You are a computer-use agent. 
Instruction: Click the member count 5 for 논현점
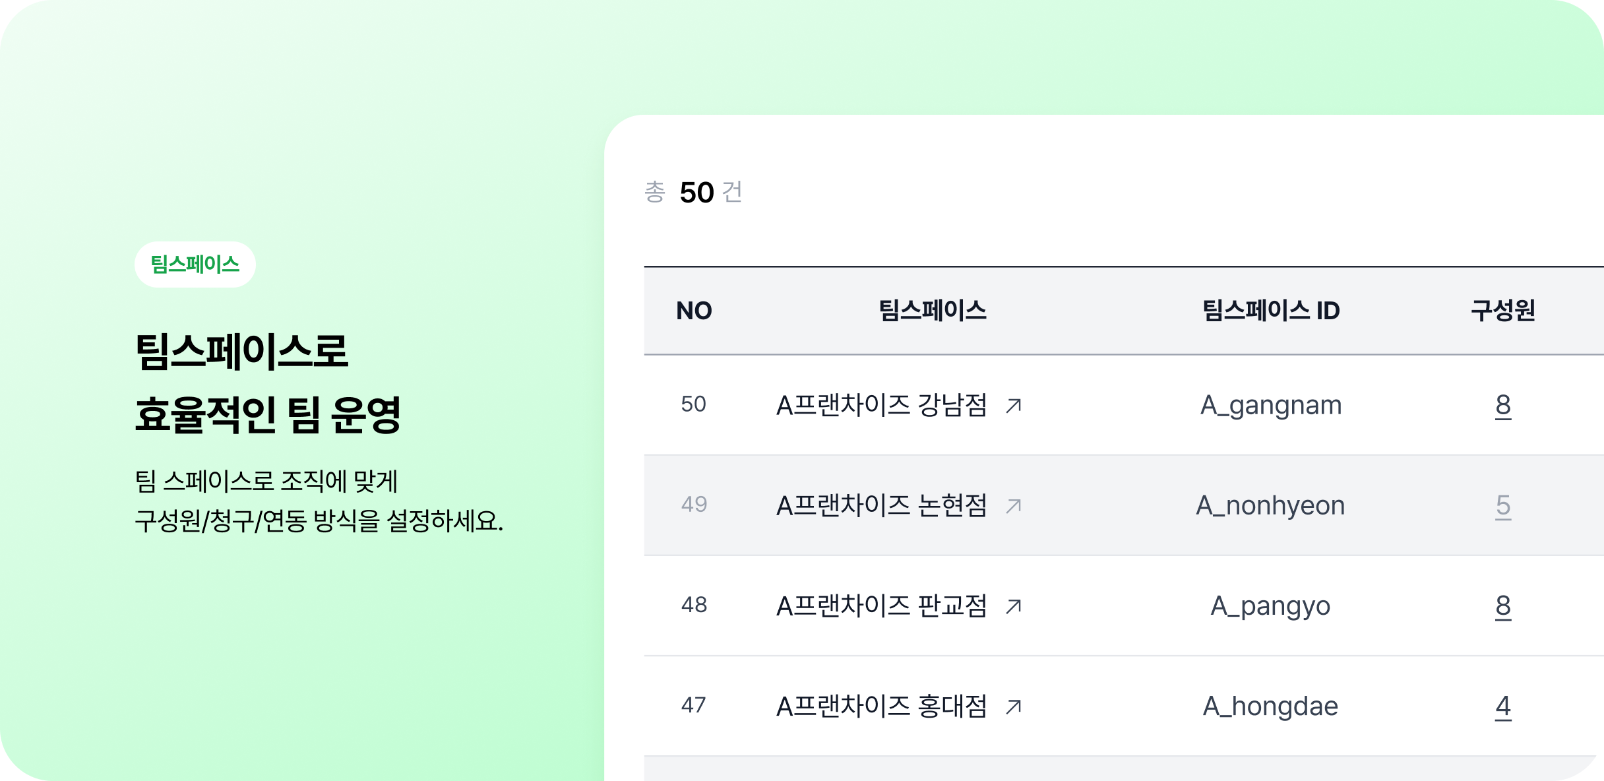click(1503, 506)
